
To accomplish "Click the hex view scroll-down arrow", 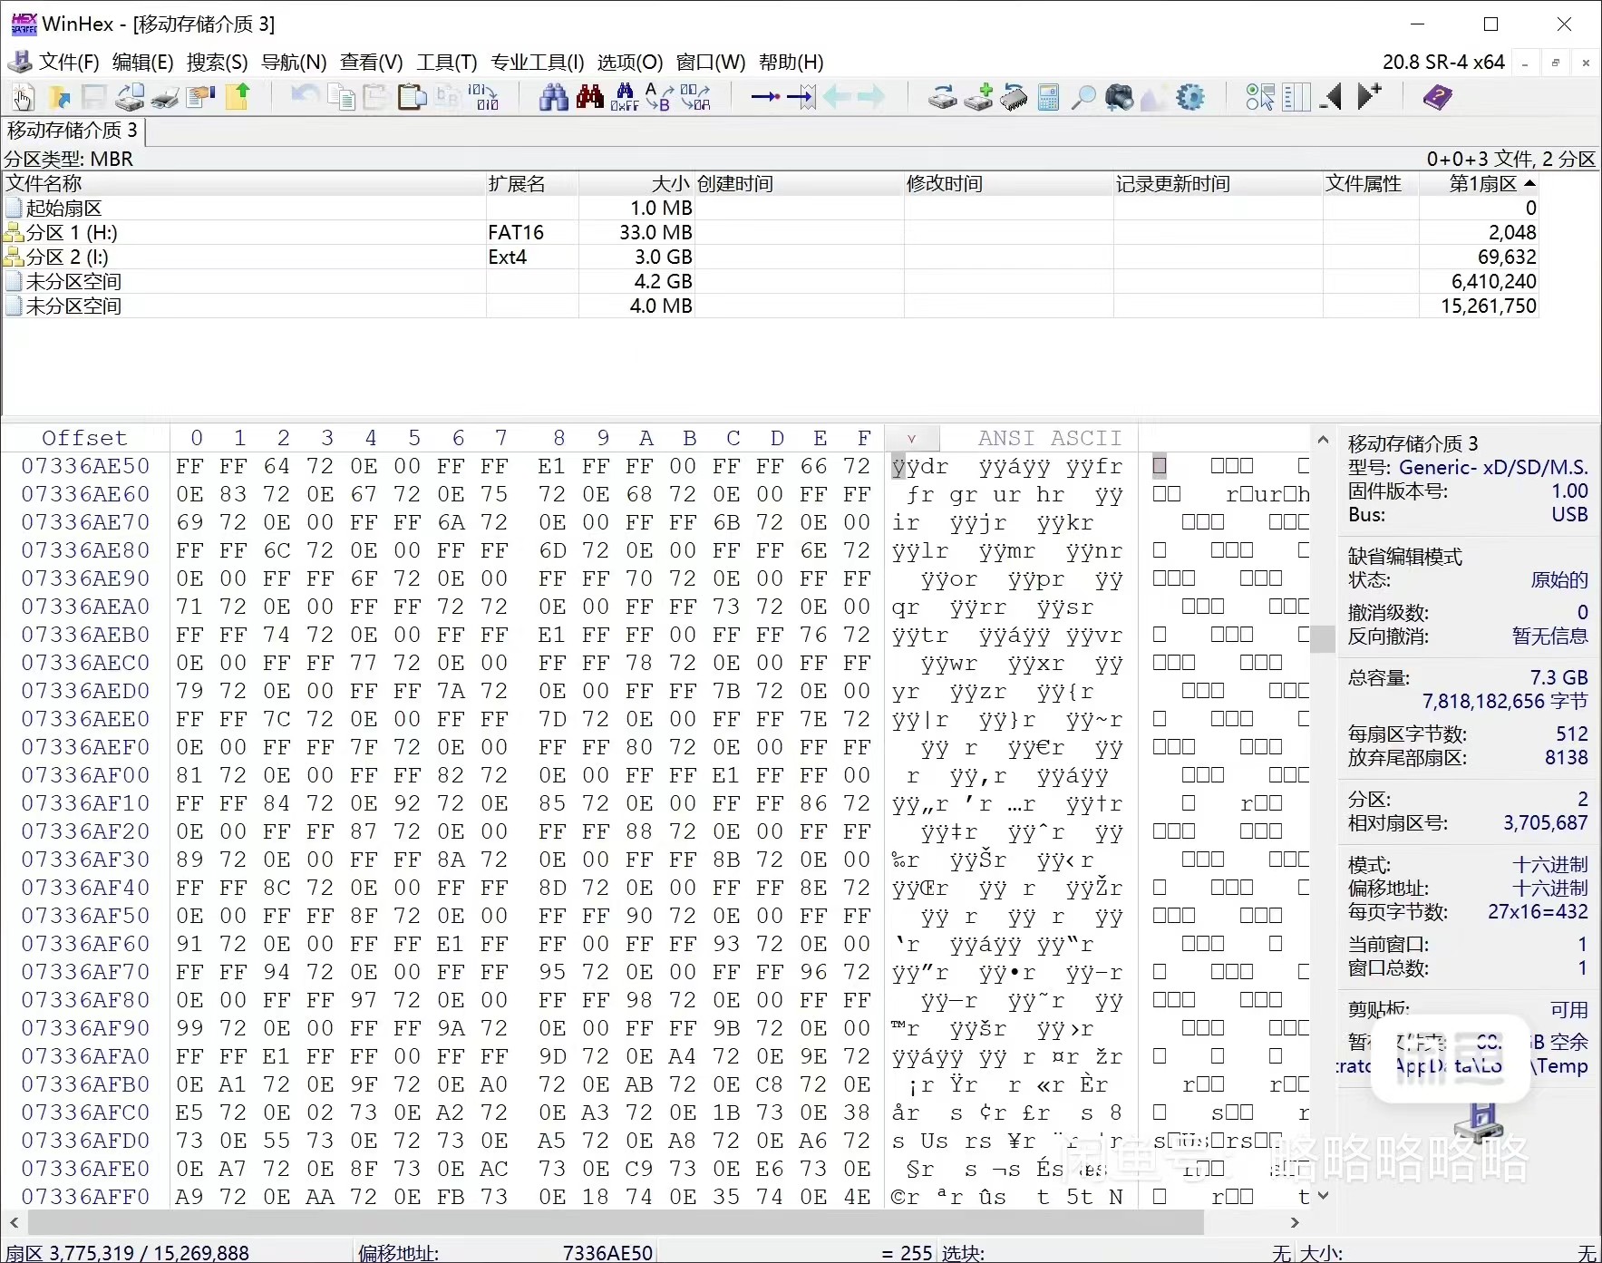I will click(1323, 1196).
